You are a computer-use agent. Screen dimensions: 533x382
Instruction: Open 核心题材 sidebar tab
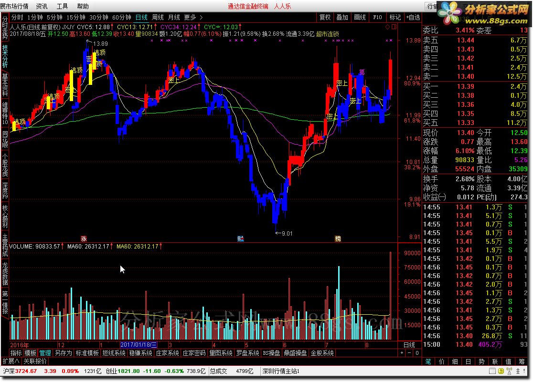click(x=5, y=216)
